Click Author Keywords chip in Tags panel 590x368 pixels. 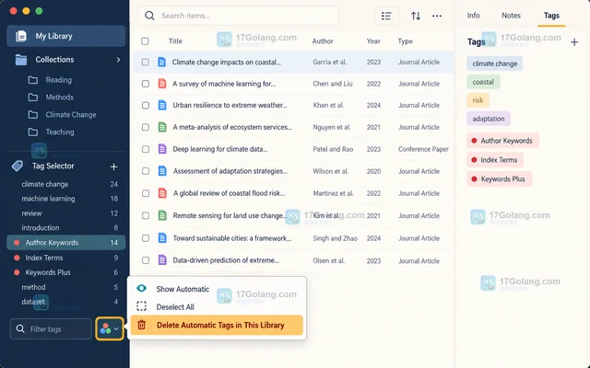(502, 141)
